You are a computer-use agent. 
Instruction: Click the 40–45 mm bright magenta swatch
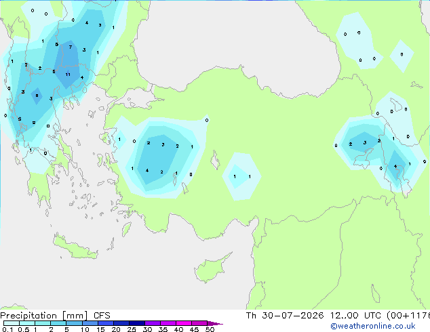184,323
